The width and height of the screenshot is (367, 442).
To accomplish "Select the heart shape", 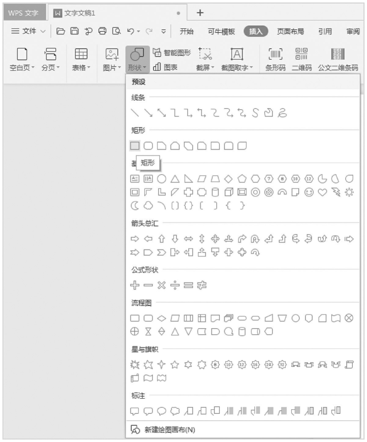I will [x=322, y=192].
